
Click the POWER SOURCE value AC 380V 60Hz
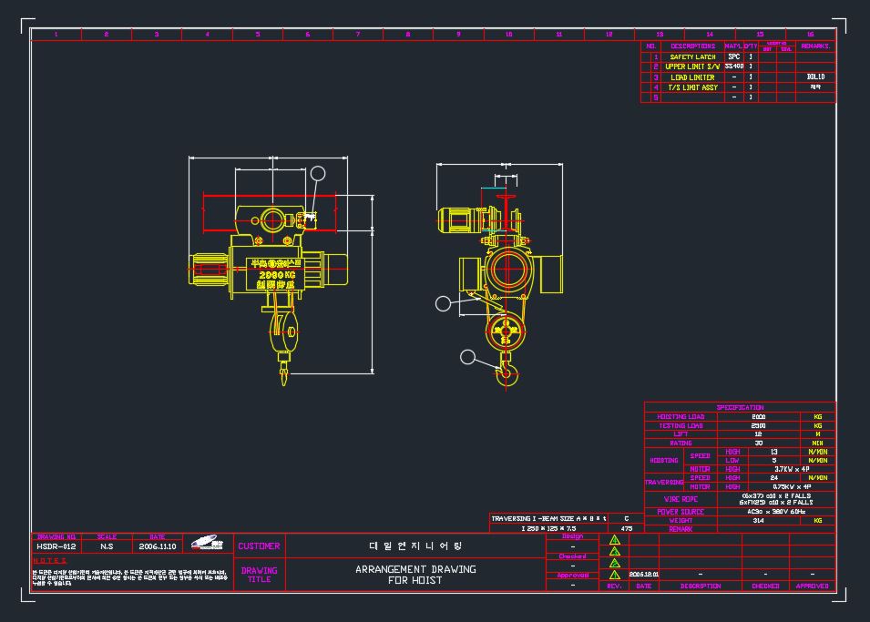(775, 512)
